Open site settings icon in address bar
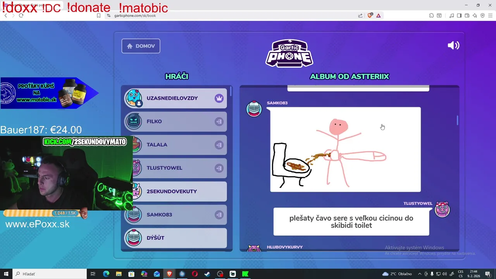Screen dimensions: 496x279 pos(109,15)
